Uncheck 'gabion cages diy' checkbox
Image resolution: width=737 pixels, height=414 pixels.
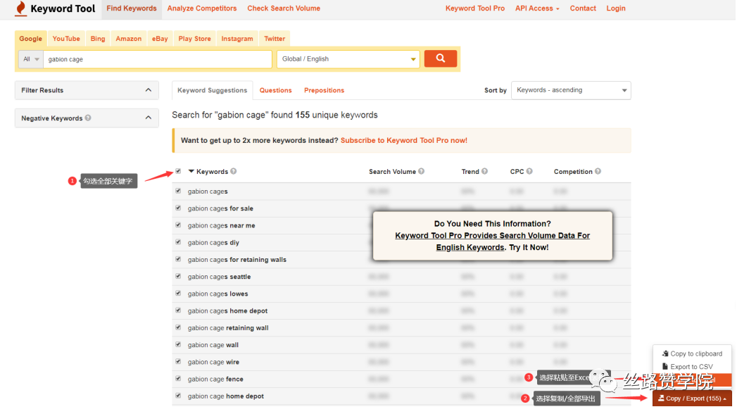coord(178,242)
